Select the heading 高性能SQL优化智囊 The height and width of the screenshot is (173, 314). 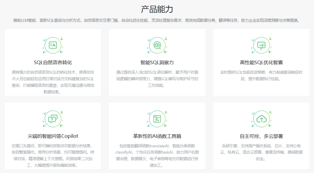(x=261, y=62)
